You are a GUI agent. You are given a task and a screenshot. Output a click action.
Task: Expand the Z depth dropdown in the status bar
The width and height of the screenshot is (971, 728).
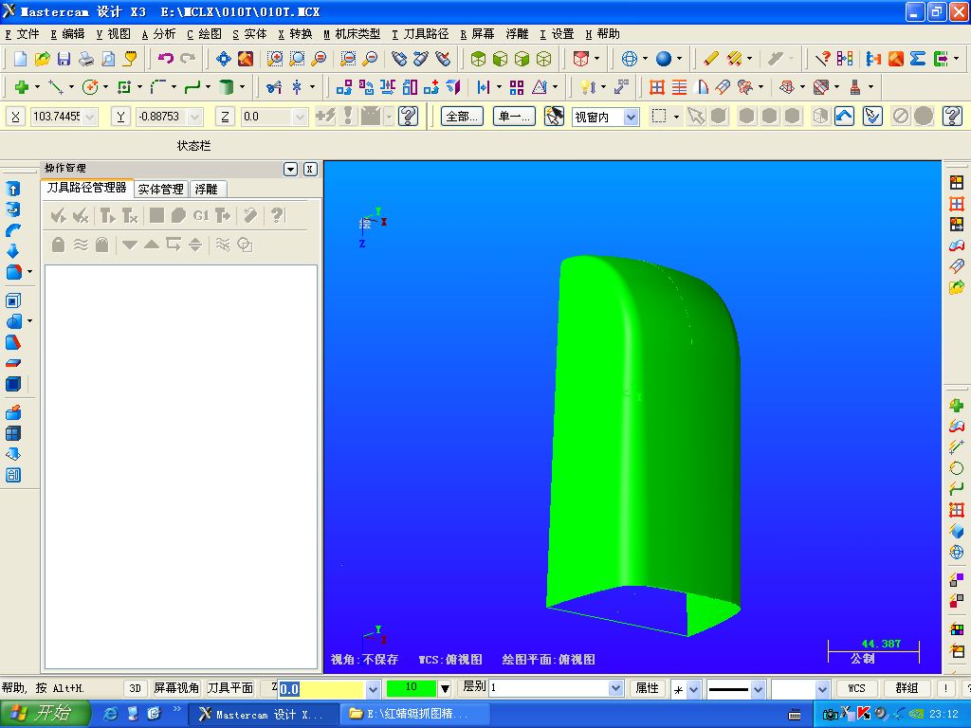[373, 688]
